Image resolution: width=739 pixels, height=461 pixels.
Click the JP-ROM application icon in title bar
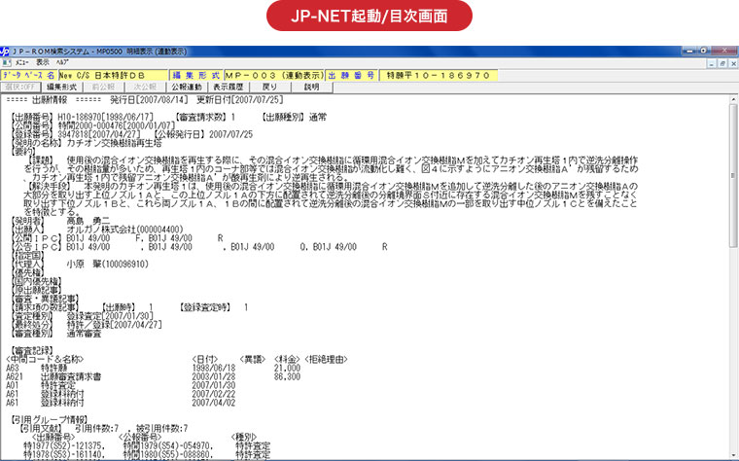[6, 49]
